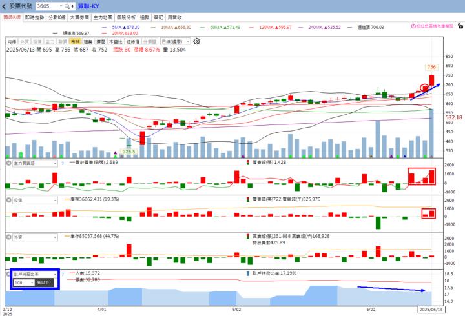This screenshot has width=465, height=316.
Task: Click the 240MA line color swatch
Action: pyautogui.click(x=301, y=28)
